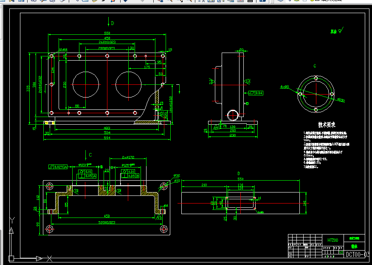Image resolution: width=372 pixels, height=265 pixels.
Task: Click the Match Properties brush icon
Action: point(104,1)
